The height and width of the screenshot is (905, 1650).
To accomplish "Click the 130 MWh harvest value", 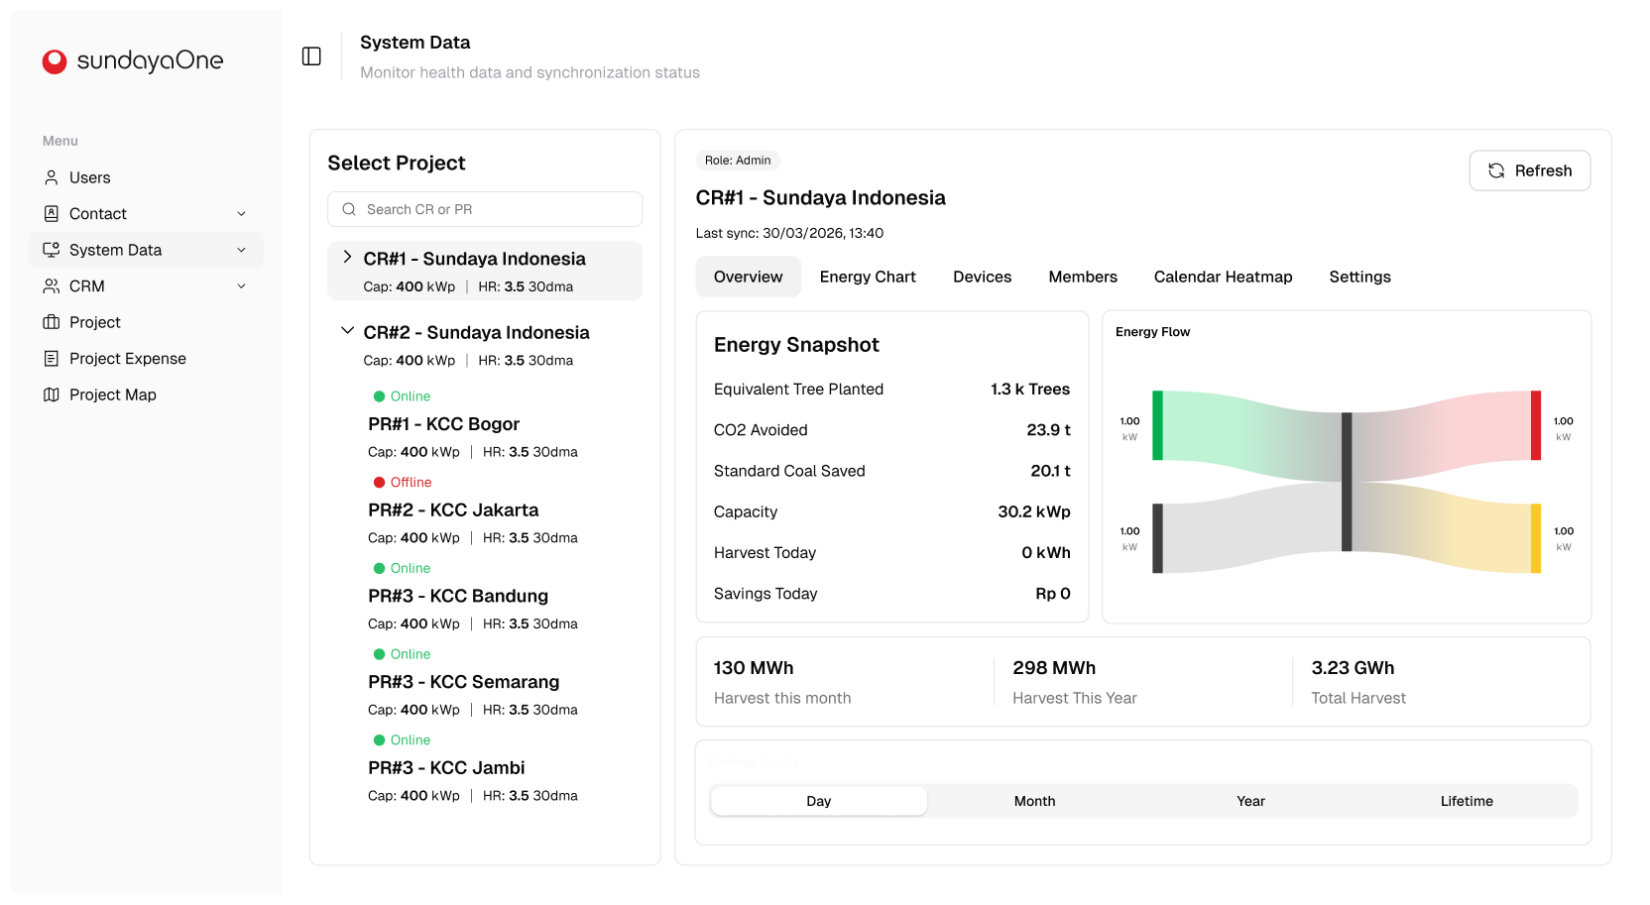I will click(754, 668).
